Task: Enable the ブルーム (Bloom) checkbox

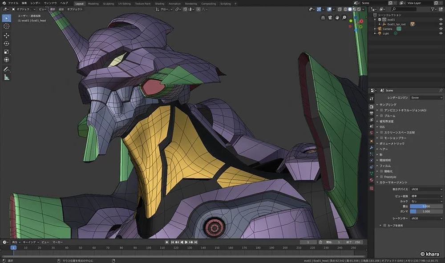Action: 382,116
